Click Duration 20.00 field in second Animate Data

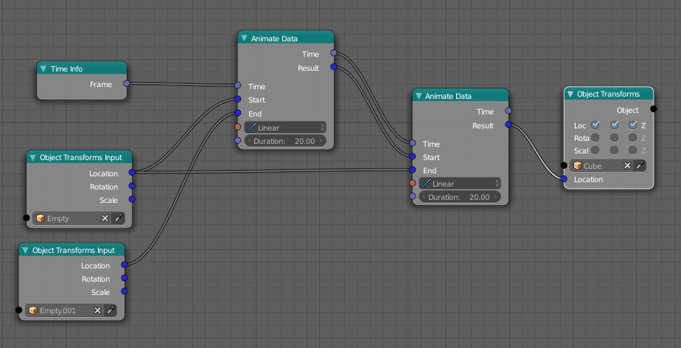459,198
